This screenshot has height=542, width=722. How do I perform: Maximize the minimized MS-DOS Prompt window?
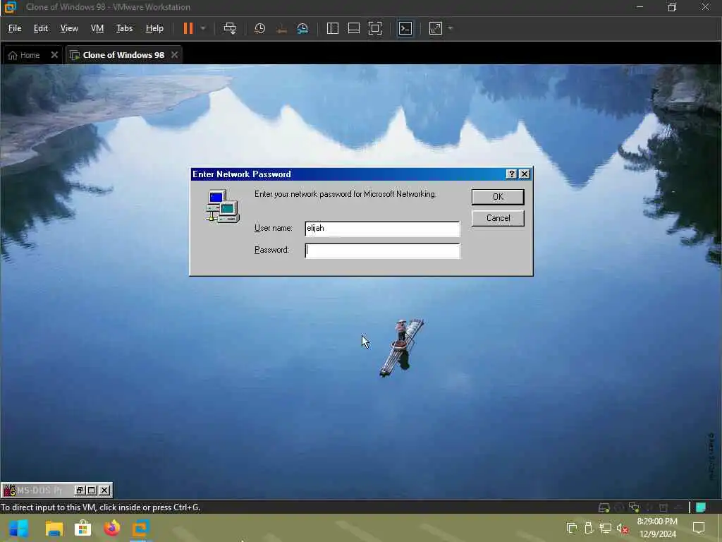click(x=92, y=490)
